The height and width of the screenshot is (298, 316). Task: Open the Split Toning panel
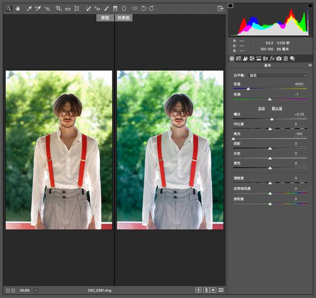259,59
